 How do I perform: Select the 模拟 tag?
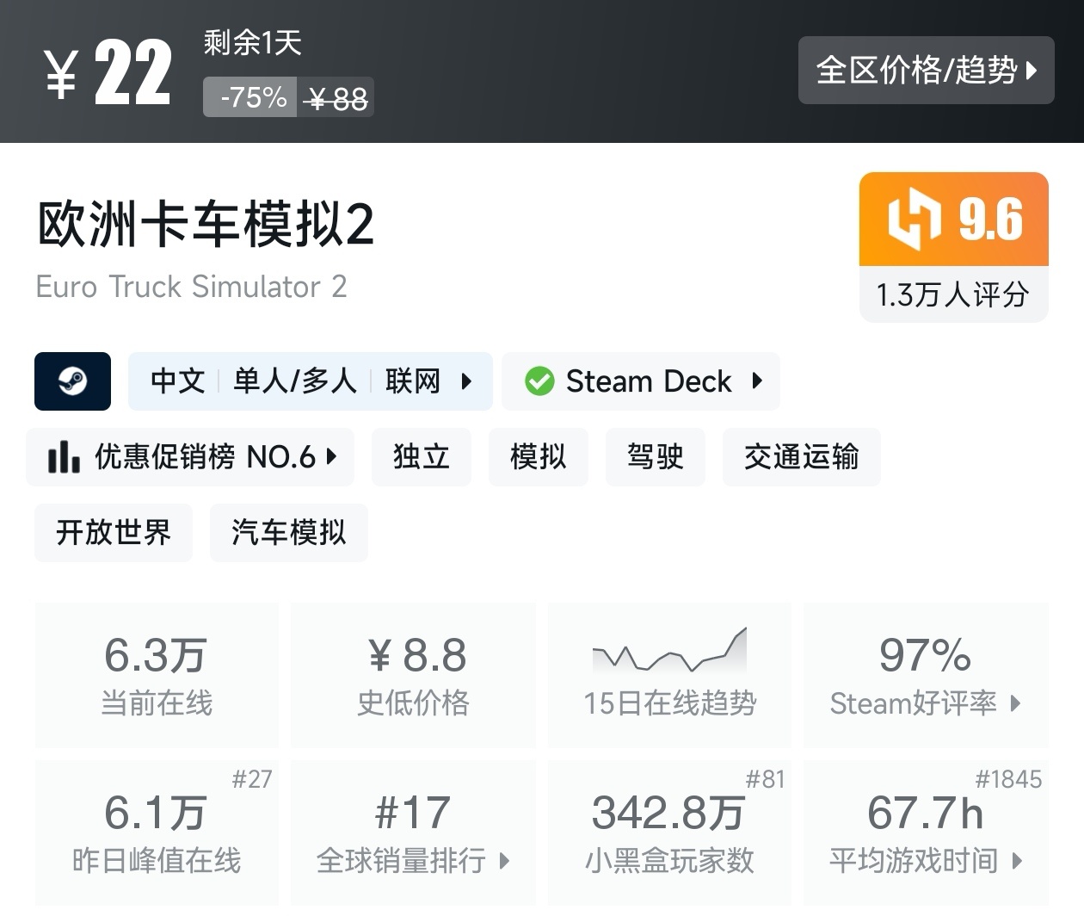(x=538, y=456)
